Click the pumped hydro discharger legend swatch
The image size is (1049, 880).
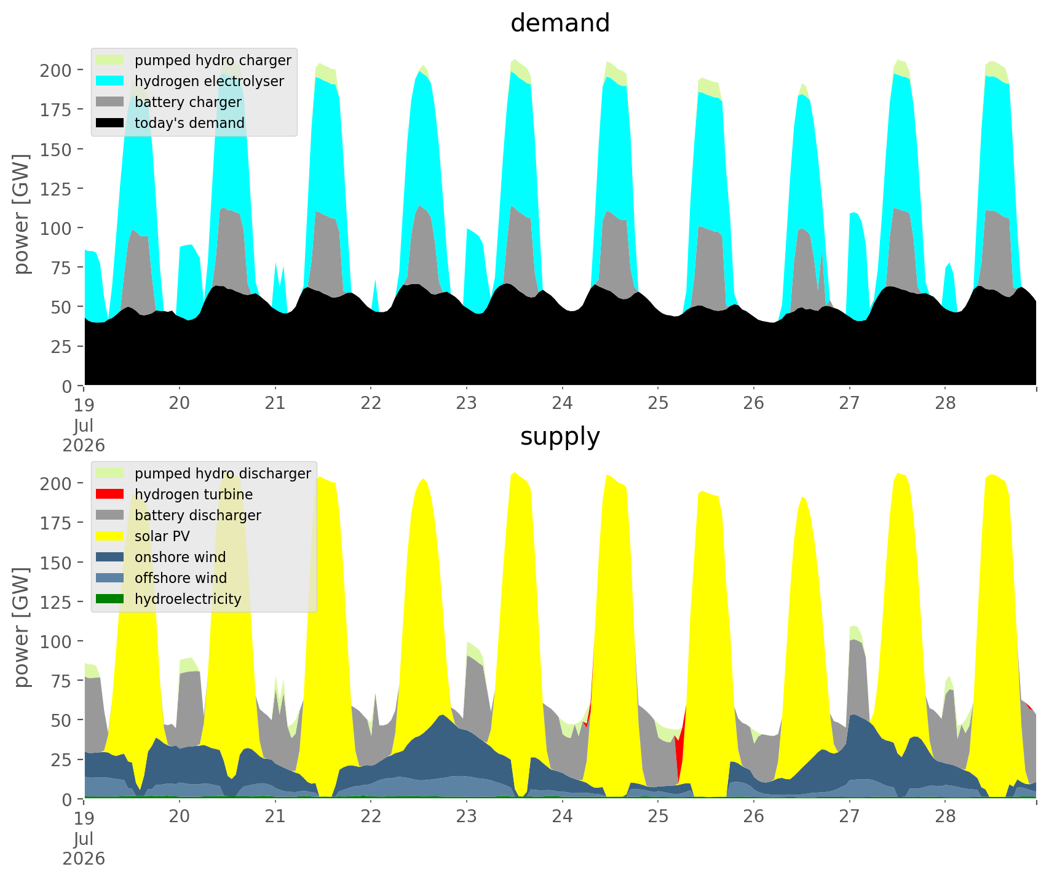click(110, 474)
